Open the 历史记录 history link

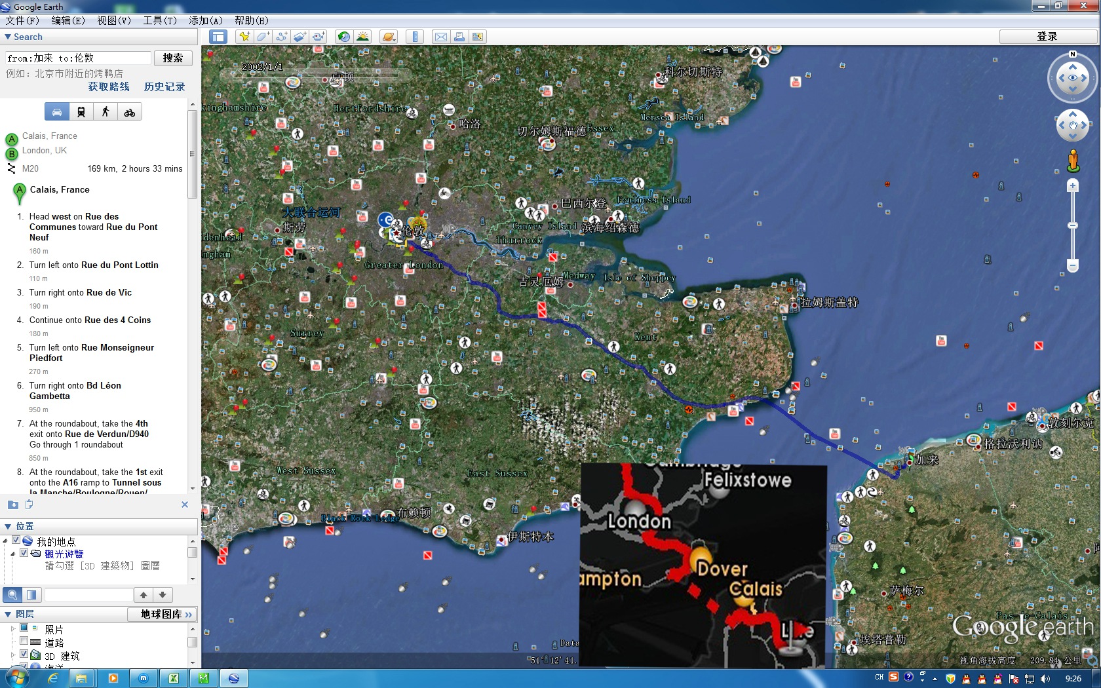point(164,86)
